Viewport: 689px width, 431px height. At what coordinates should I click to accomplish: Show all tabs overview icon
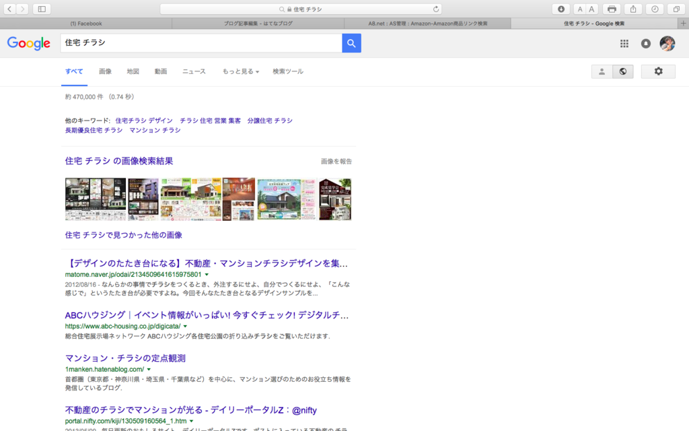tap(676, 9)
